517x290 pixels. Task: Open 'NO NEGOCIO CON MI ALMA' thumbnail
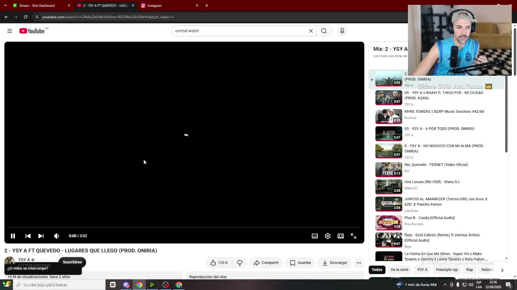click(389, 151)
